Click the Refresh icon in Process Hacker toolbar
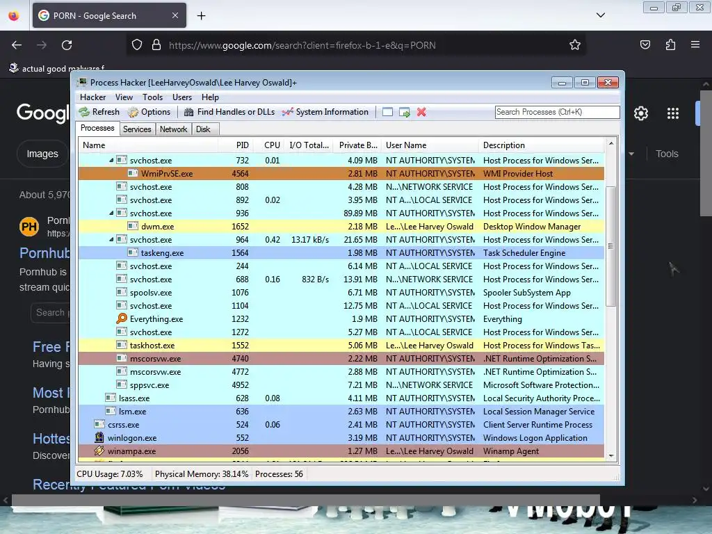This screenshot has width=712, height=534. point(84,112)
